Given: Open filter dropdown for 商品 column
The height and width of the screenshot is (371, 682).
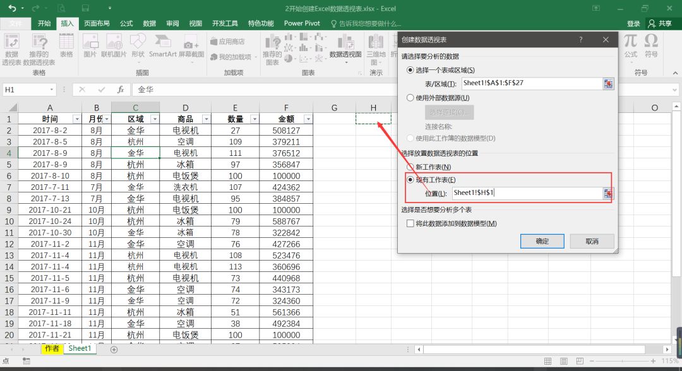Looking at the screenshot, I should (206, 119).
